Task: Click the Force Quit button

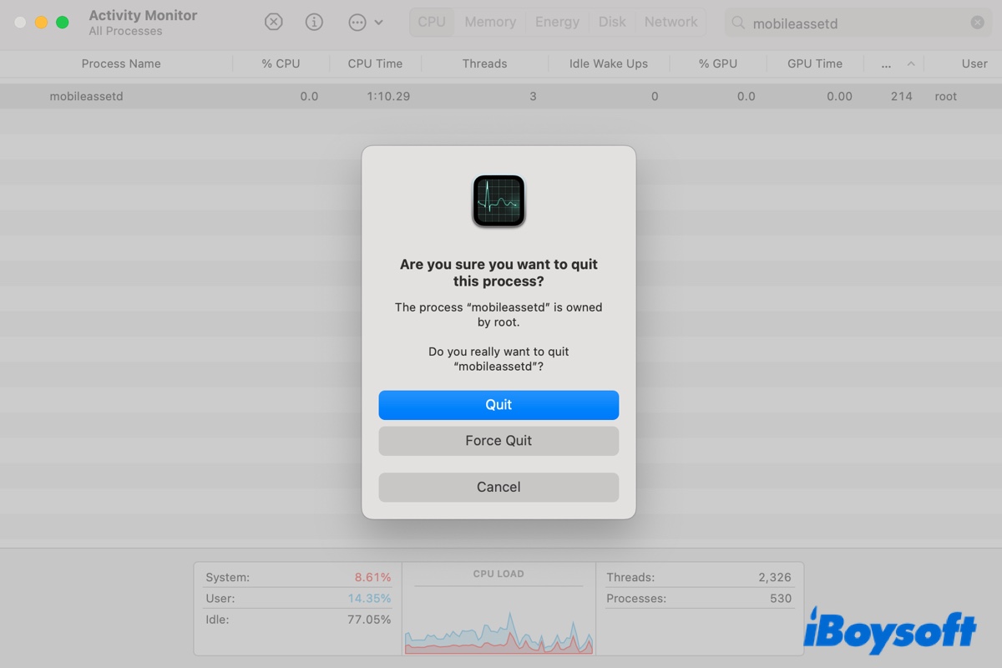Action: [x=498, y=441]
